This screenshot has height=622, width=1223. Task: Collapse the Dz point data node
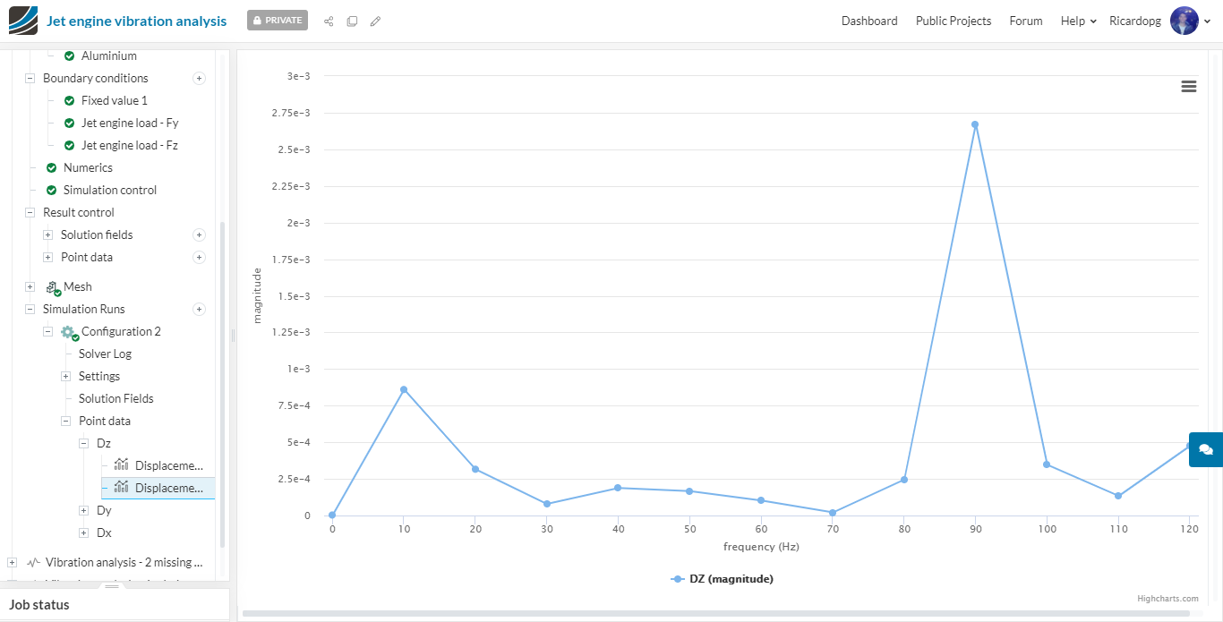pyautogui.click(x=83, y=443)
